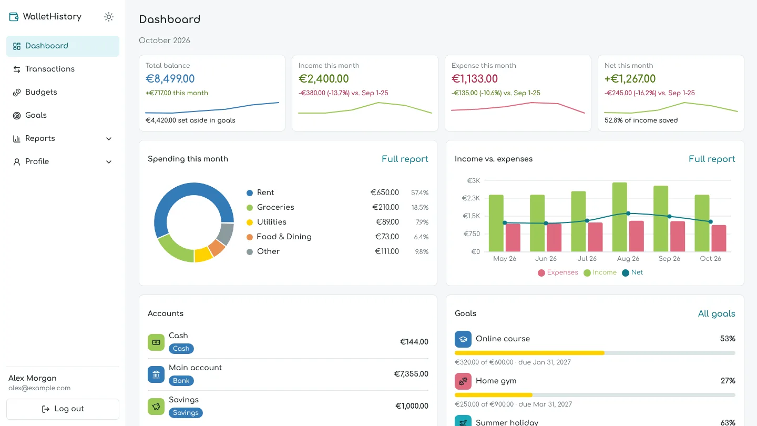Click the Dashboard grid icon in sidebar
Screen dimensions: 757x426
click(x=17, y=46)
